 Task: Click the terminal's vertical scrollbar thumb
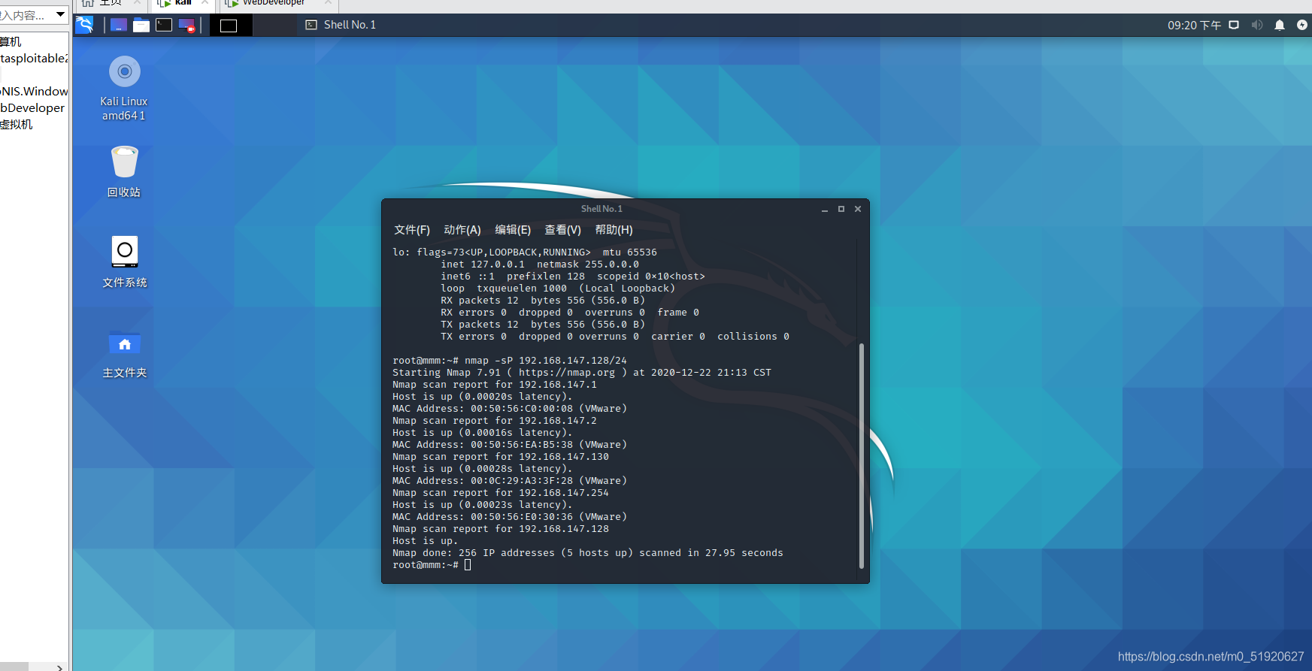click(862, 455)
